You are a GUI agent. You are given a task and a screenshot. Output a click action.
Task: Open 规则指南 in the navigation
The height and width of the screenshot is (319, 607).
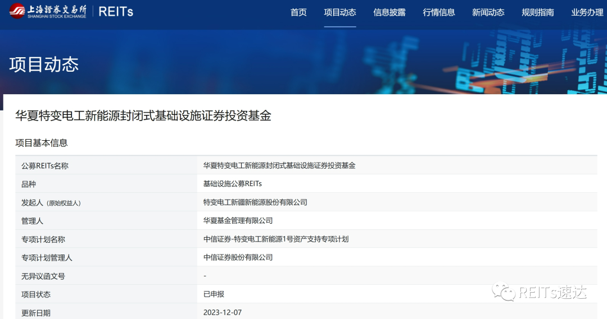coord(538,12)
